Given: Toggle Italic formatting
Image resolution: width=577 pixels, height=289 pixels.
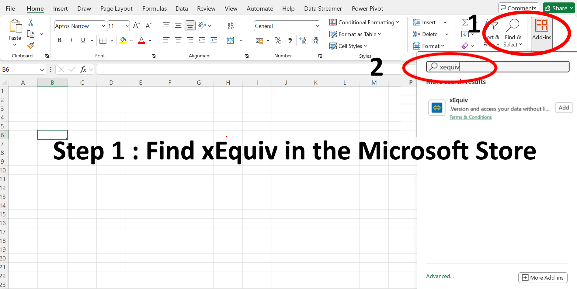Looking at the screenshot, I should coord(71,40).
